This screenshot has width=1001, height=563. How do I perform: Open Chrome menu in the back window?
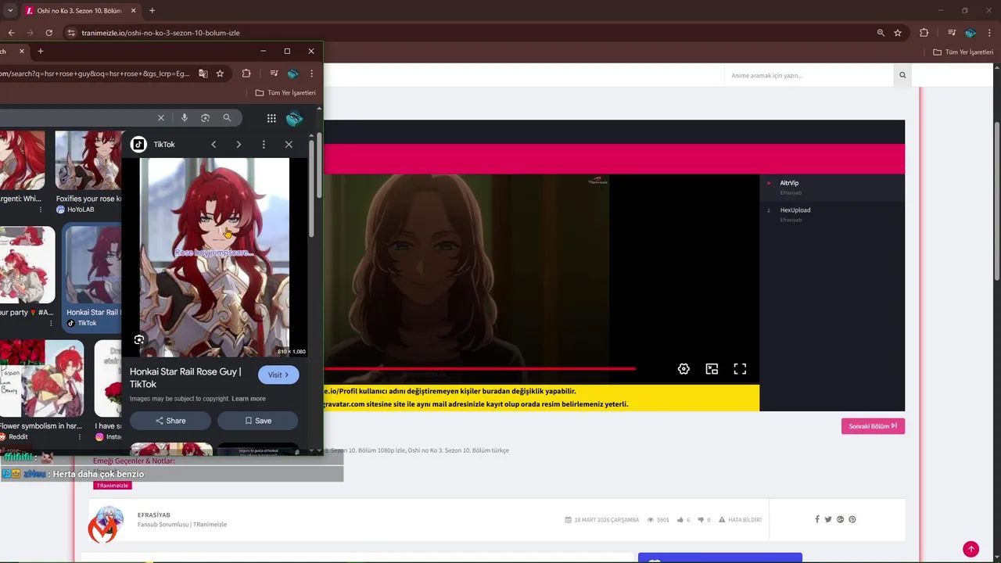pos(989,33)
